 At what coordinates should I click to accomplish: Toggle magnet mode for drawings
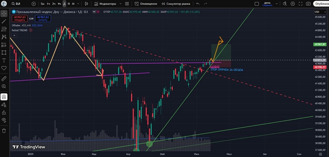(x=4, y=97)
